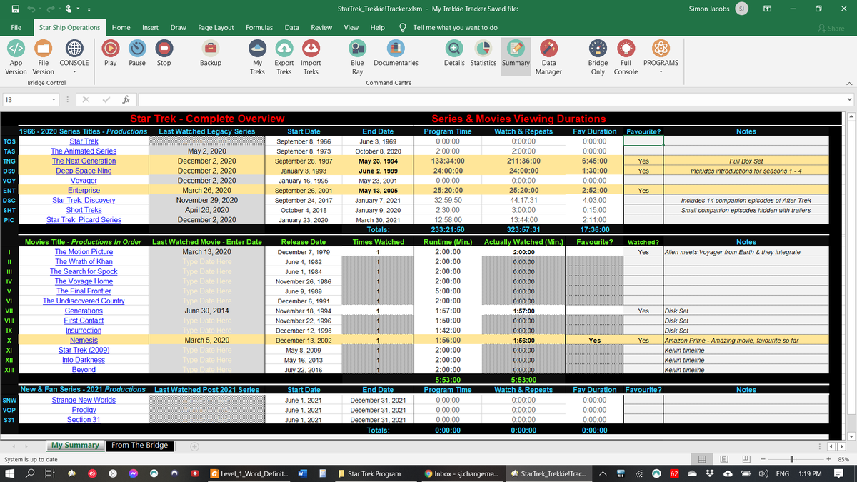Select the From The Bridge sheet tab
The height and width of the screenshot is (482, 857).
pyautogui.click(x=140, y=446)
